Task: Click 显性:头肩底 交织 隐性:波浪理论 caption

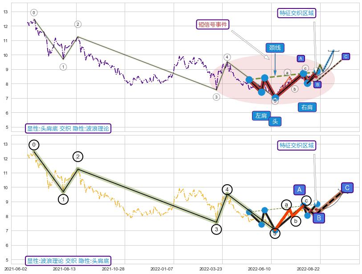Action: point(68,128)
